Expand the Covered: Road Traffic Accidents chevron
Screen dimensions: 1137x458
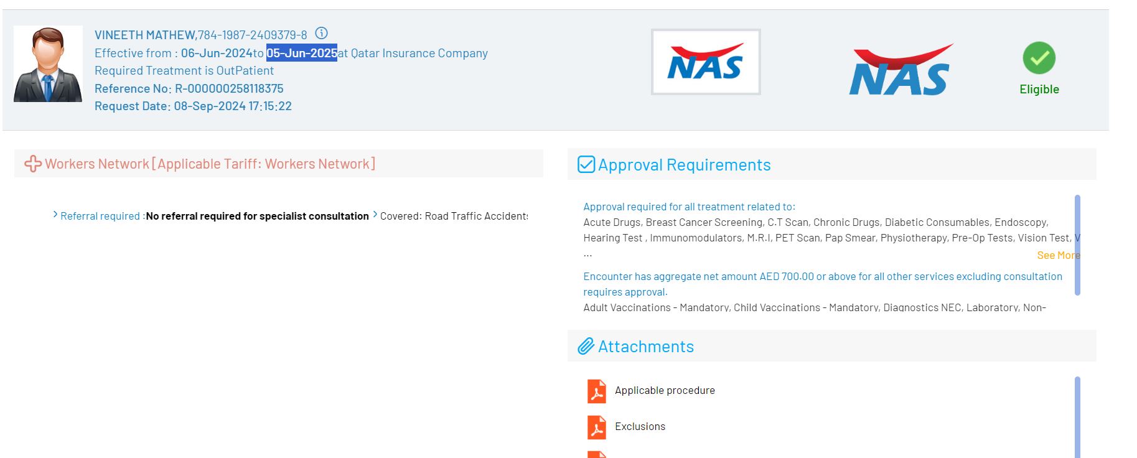(x=375, y=215)
